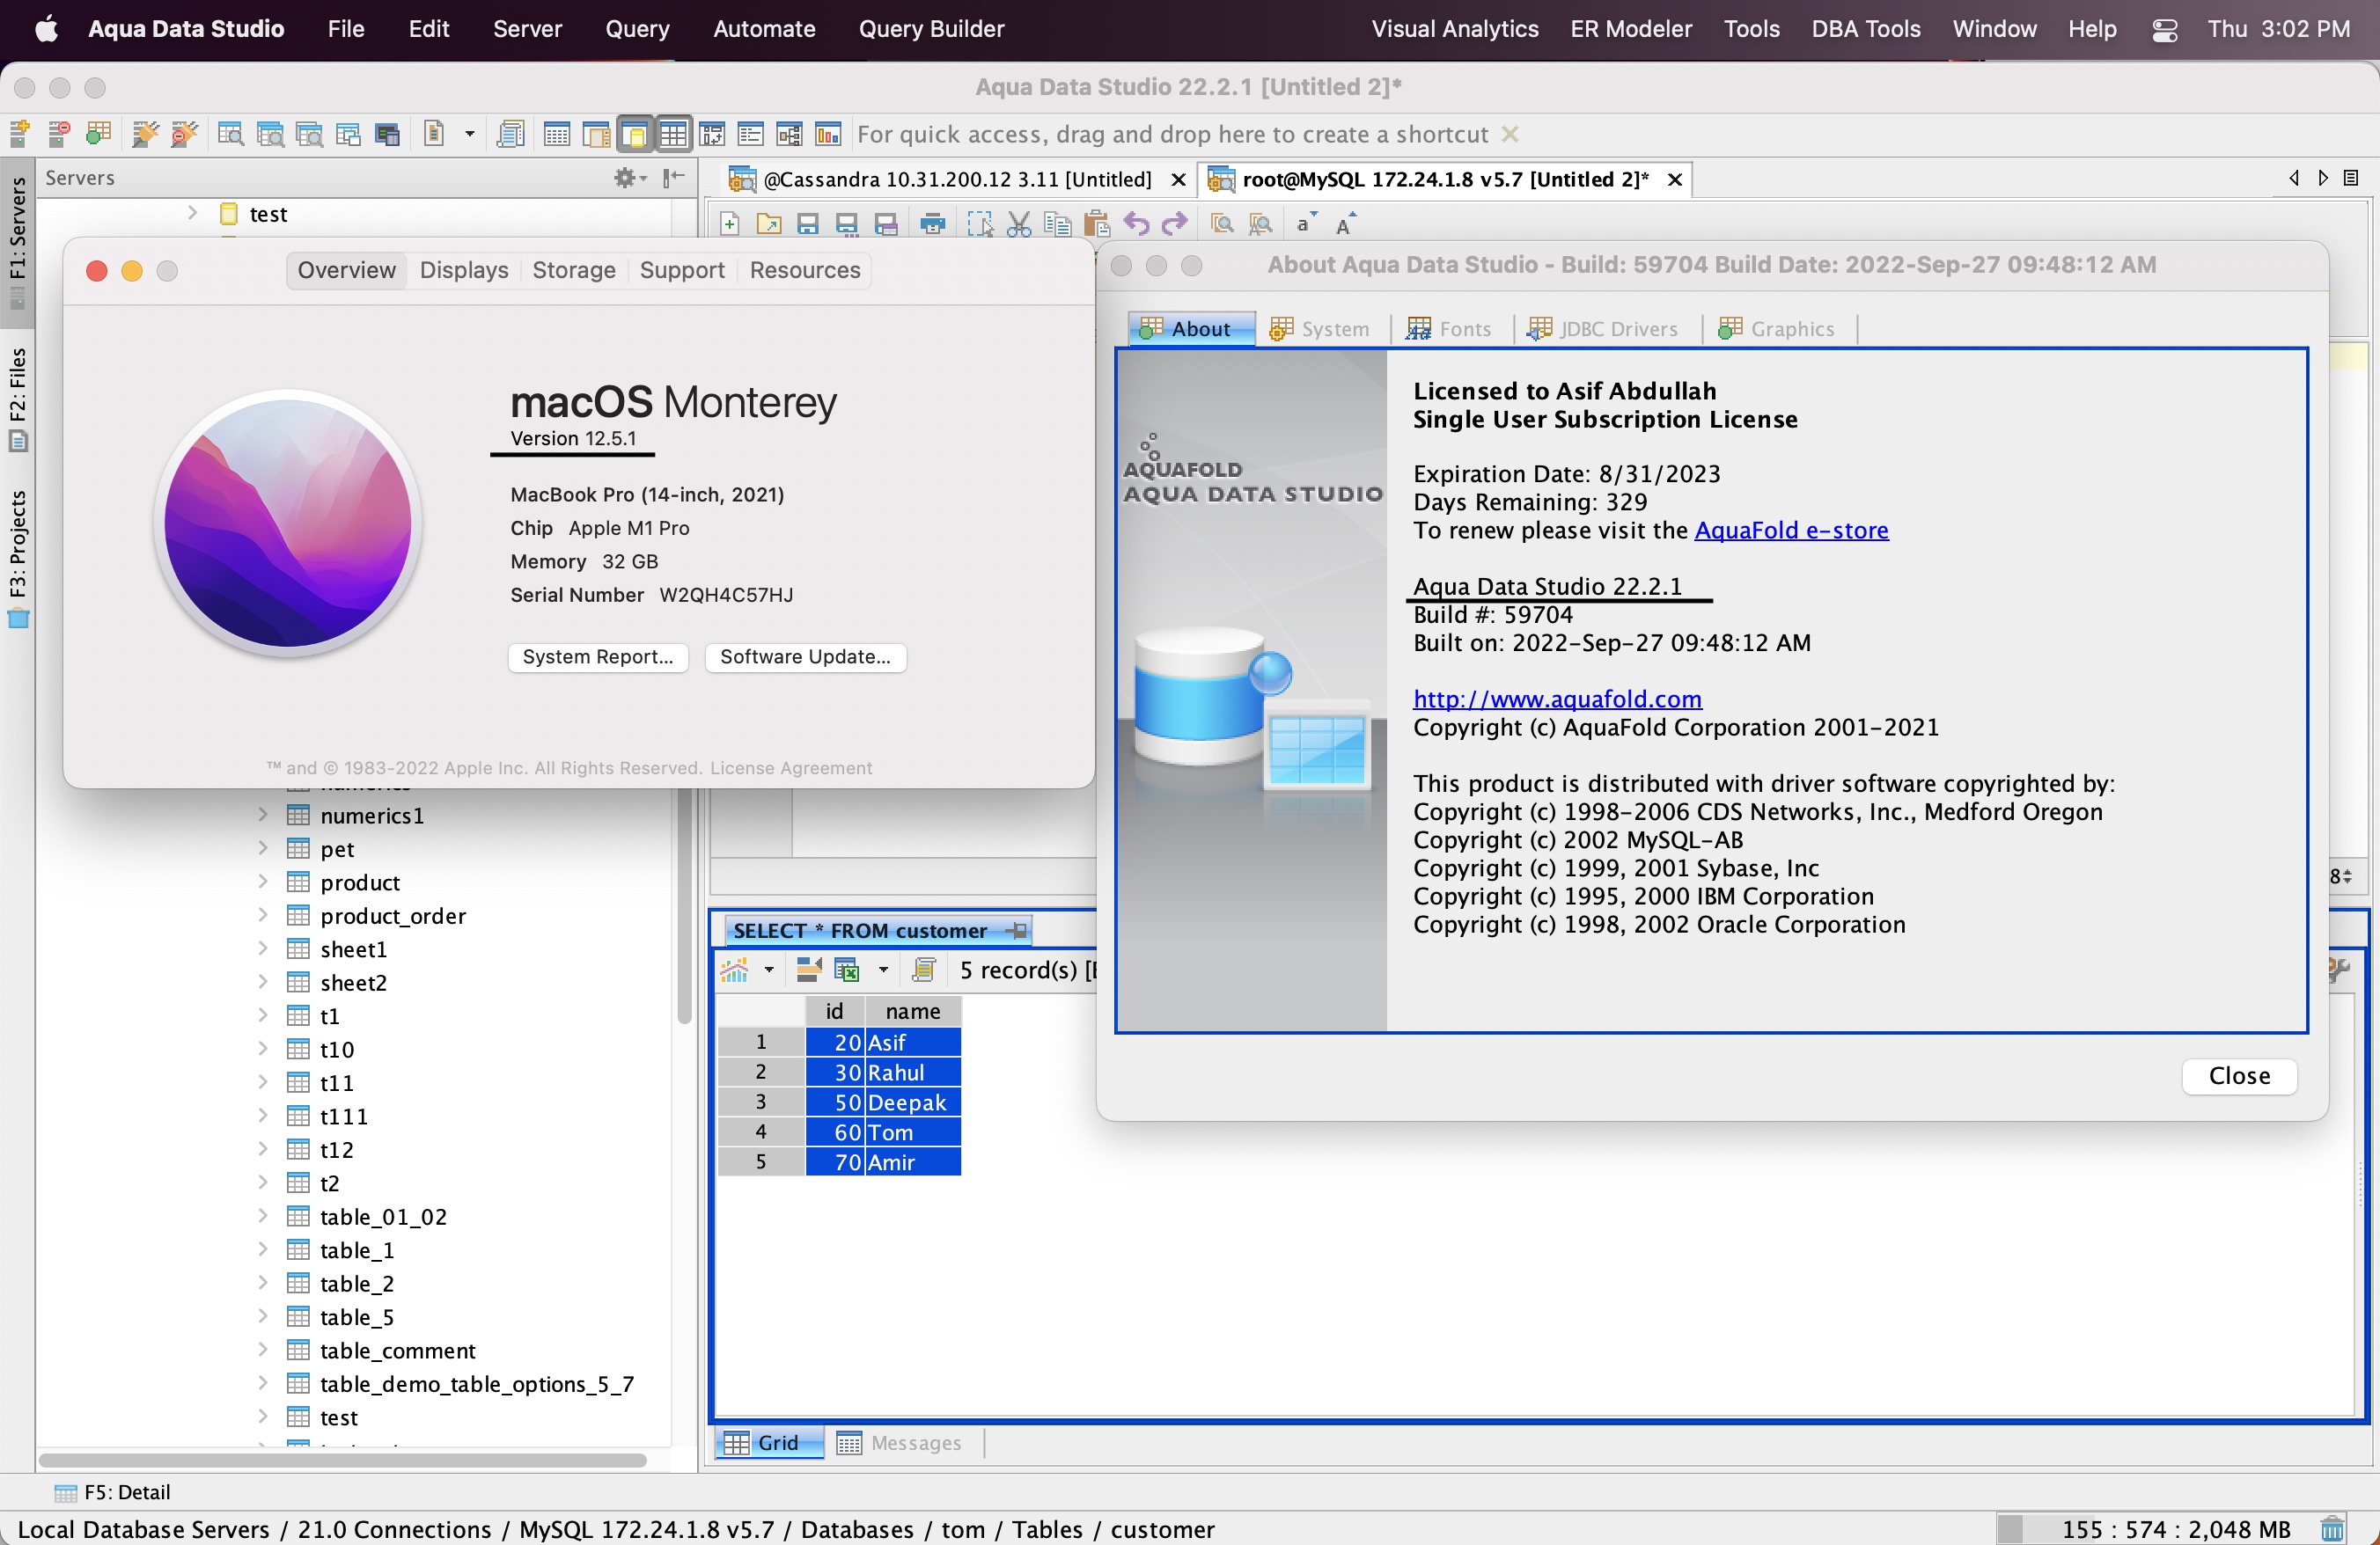
Task: Click the Cut scissors icon in editor toolbar
Action: pyautogui.click(x=1018, y=223)
